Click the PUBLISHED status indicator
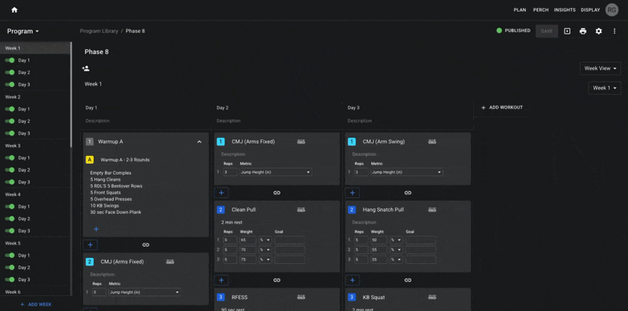Image resolution: width=628 pixels, height=311 pixels. click(x=513, y=31)
